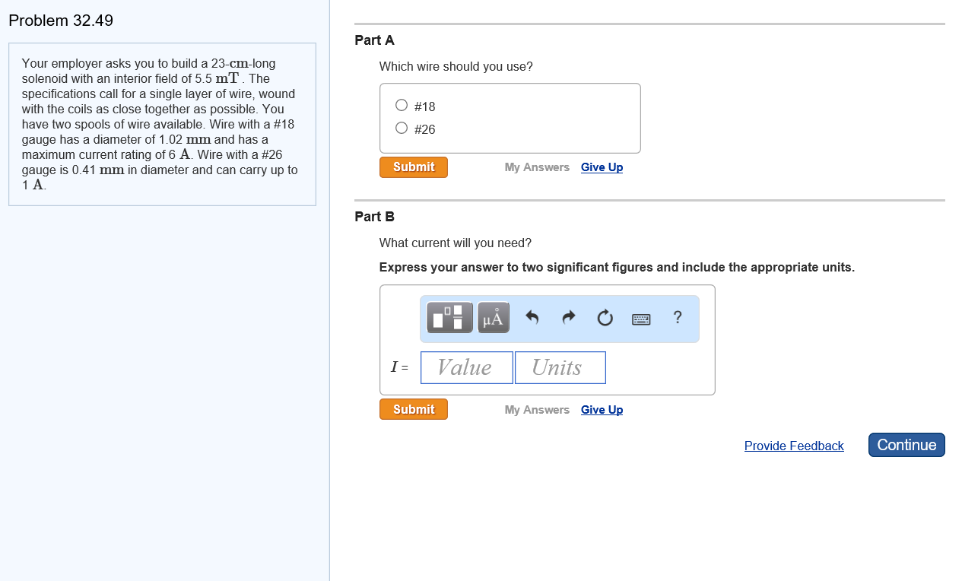Submit the Part B answer

click(413, 408)
